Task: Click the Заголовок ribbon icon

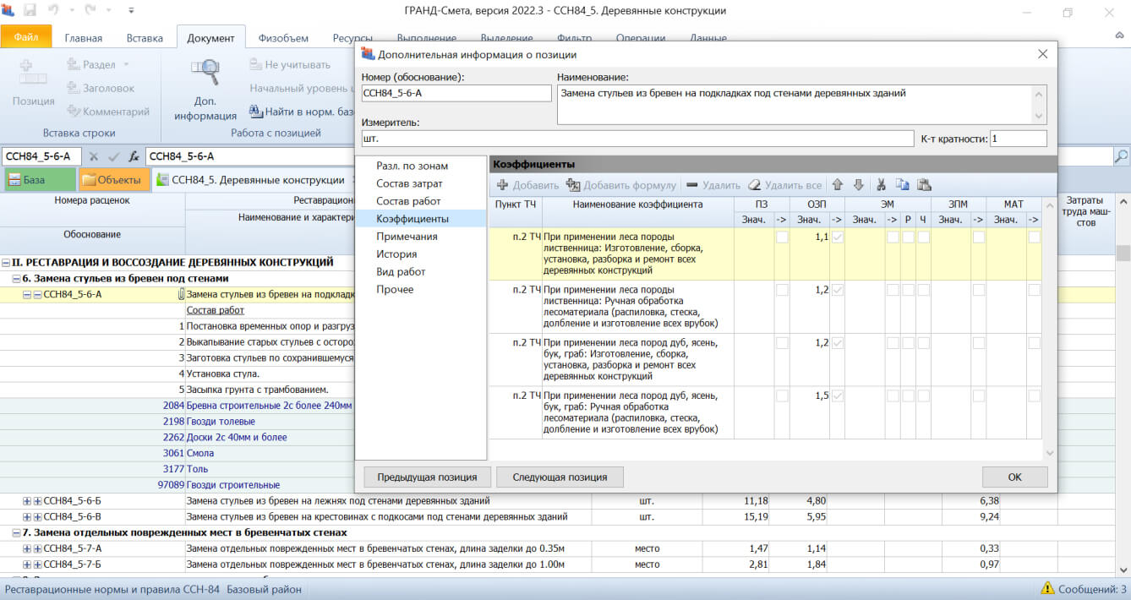Action: 74,88
